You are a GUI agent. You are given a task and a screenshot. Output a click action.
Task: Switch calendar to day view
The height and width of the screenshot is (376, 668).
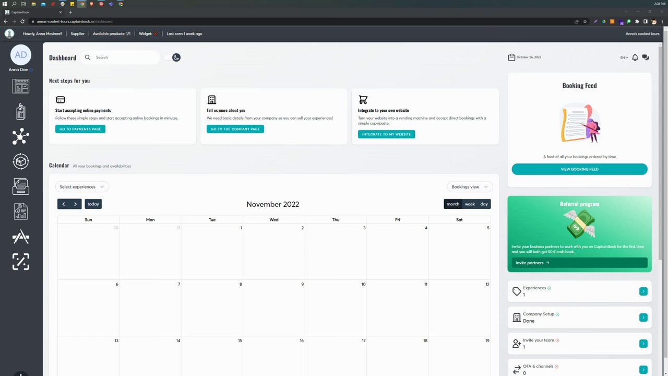tap(484, 204)
